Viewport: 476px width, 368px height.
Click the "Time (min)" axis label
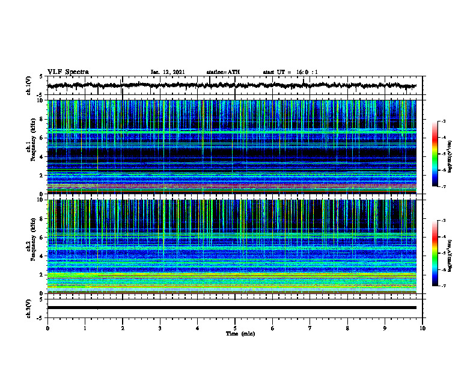(240, 334)
